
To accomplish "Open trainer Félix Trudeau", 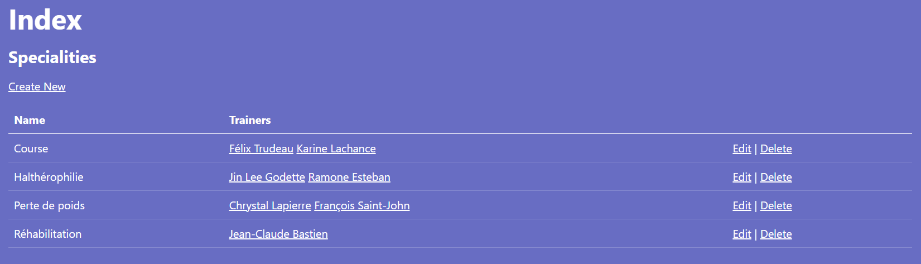I will [x=261, y=148].
